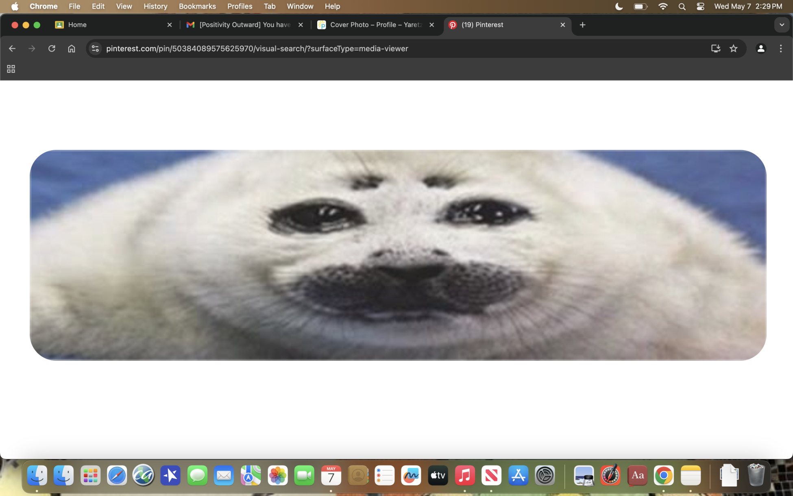793x496 pixels.
Task: Open the Apple menu
Action: coord(15,6)
